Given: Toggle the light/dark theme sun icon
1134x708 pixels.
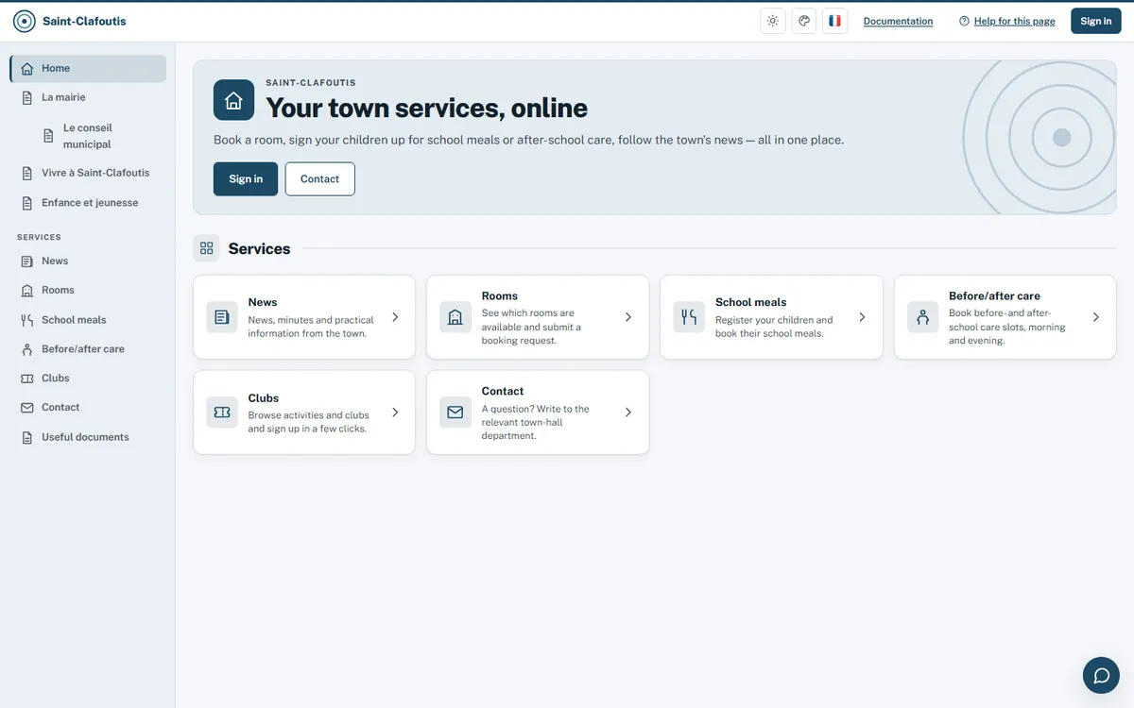Looking at the screenshot, I should click(x=773, y=21).
